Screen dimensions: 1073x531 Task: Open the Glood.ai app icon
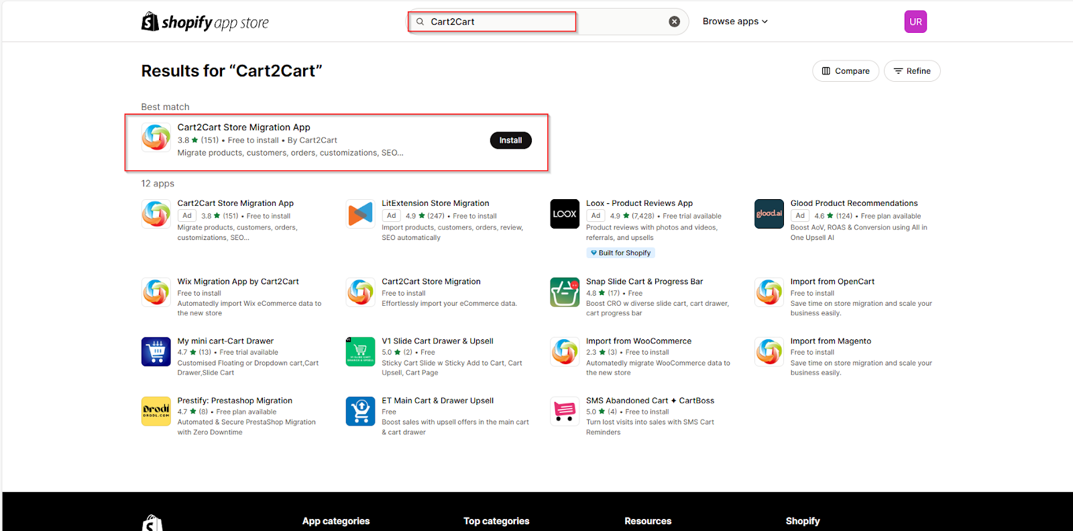point(769,214)
